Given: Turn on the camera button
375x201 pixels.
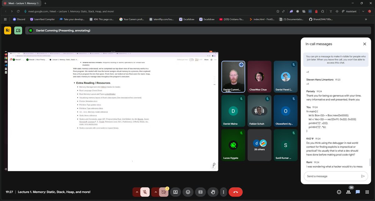Looking at the screenshot, I should coord(164,192).
